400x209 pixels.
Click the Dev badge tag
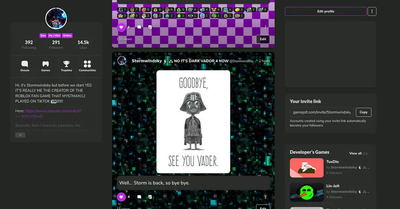[43, 35]
